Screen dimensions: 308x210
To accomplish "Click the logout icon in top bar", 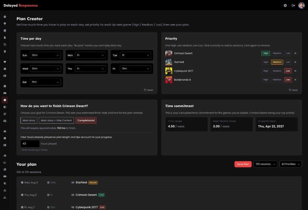I will tap(293, 5).
